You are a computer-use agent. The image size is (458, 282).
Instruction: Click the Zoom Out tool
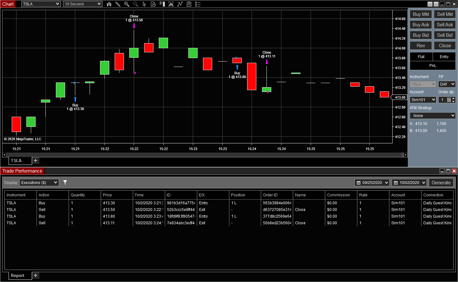tap(135, 4)
